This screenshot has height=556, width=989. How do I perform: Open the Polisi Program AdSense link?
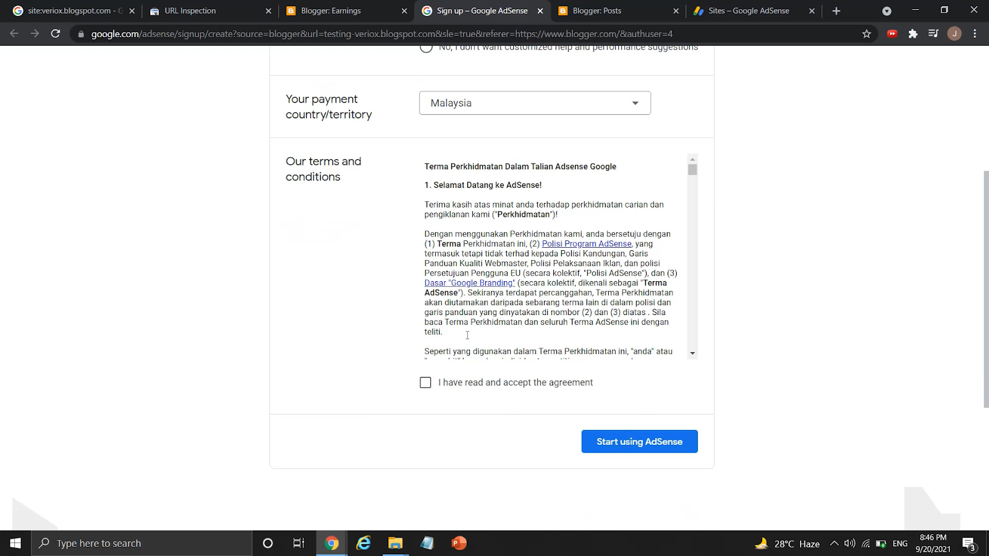587,244
